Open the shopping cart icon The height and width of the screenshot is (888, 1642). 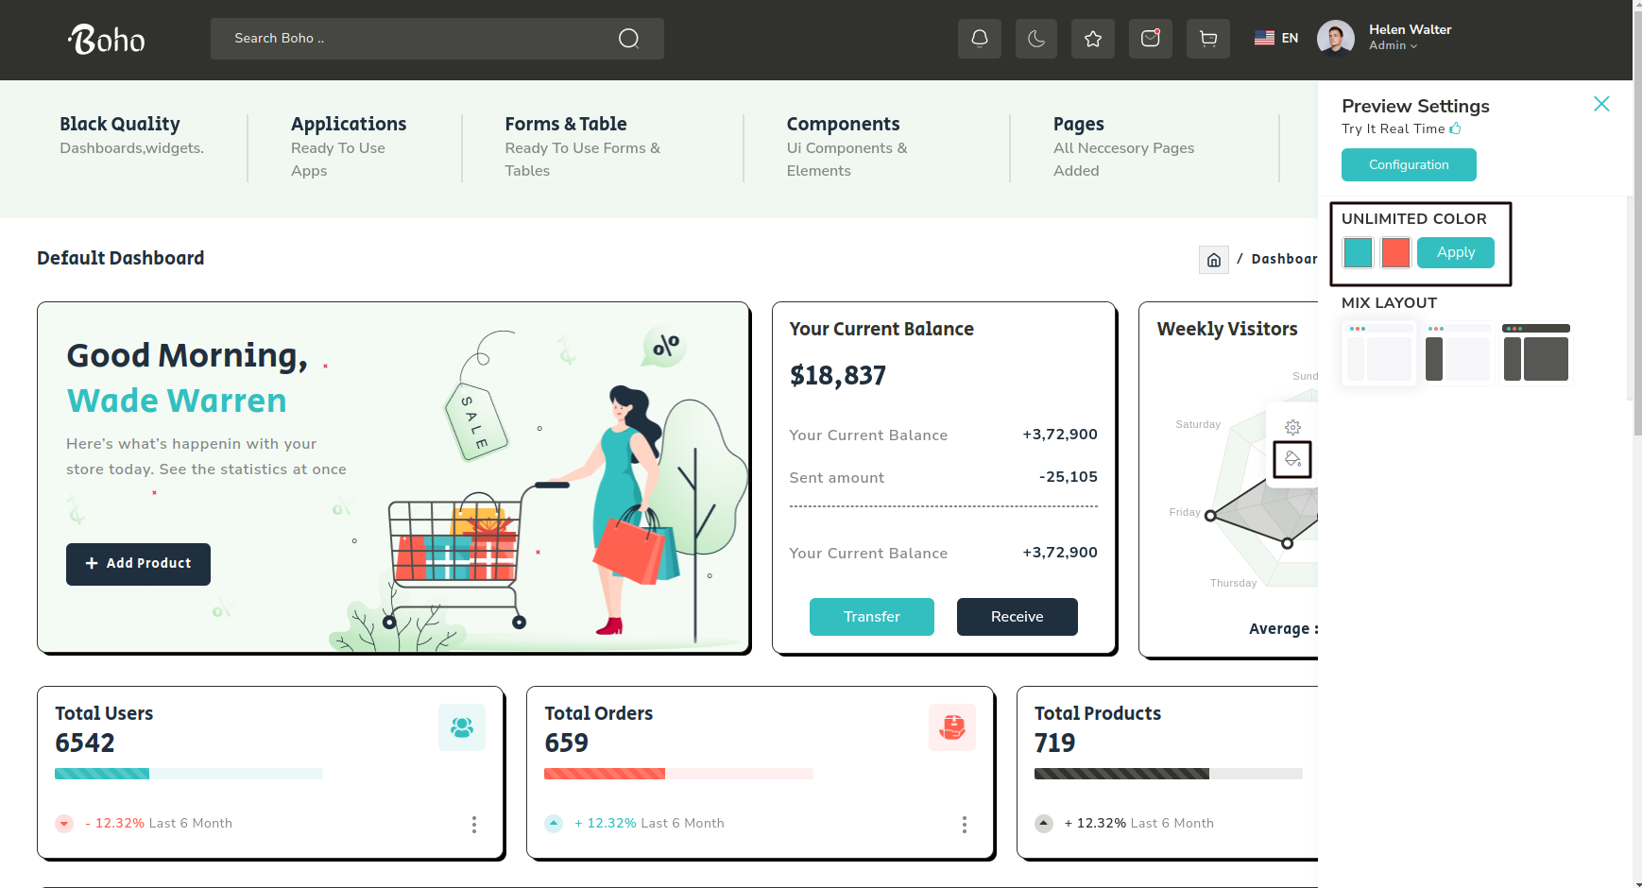pos(1207,39)
